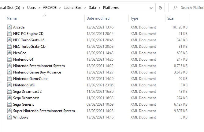204x132 pixels.
Task: Expand the chevron after Data breadcrumb
Action: coord(99,8)
